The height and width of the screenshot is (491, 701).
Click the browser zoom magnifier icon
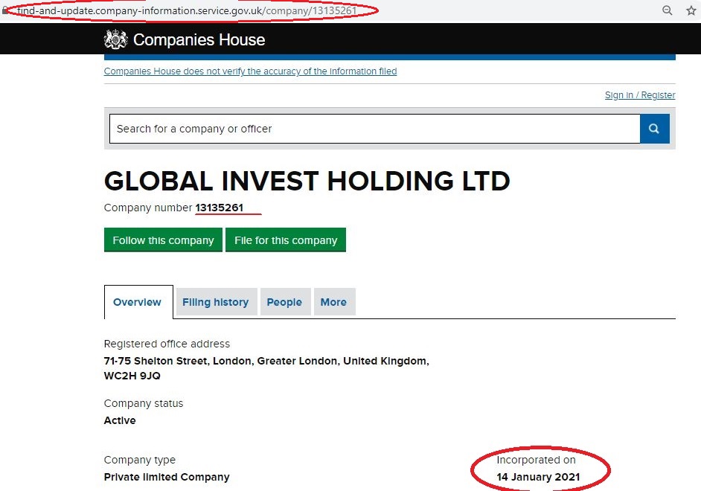667,10
